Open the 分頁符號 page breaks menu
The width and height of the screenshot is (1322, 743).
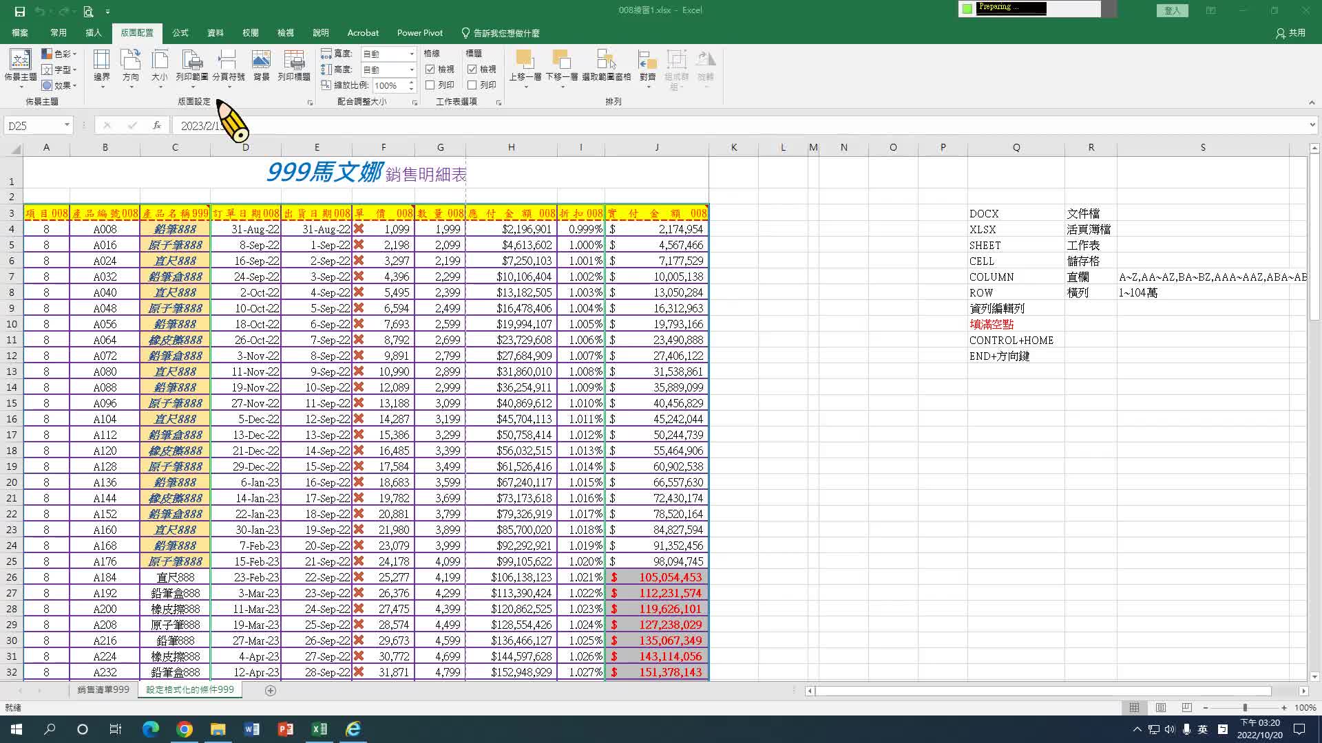coord(229,69)
